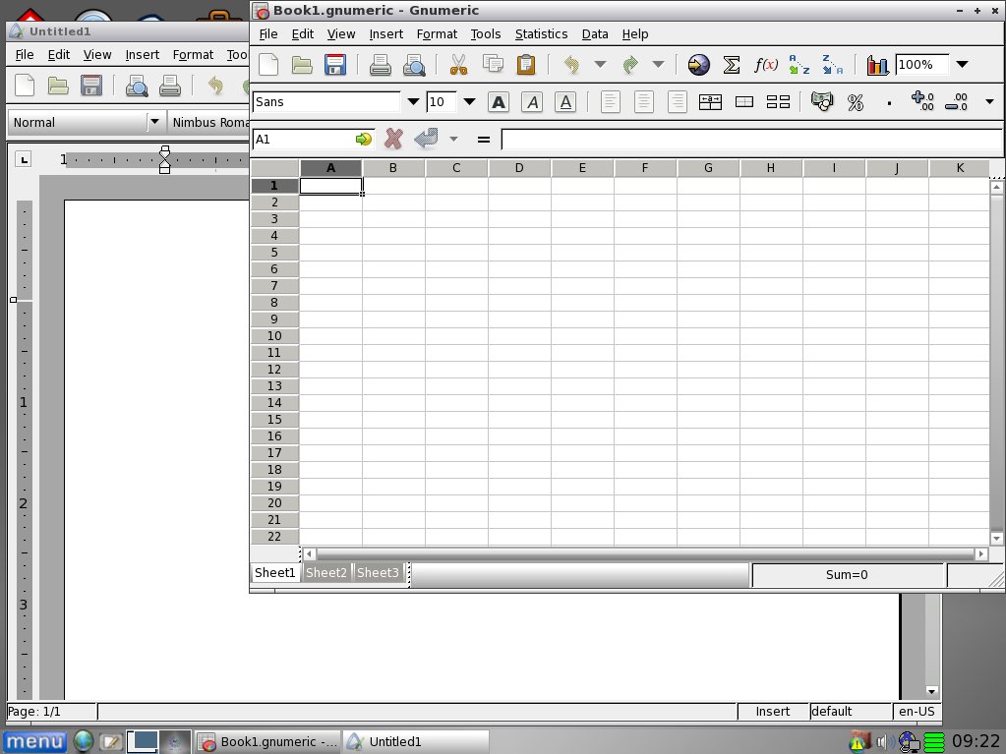The image size is (1006, 754).
Task: Open the function wizard f(x) icon
Action: (765, 65)
